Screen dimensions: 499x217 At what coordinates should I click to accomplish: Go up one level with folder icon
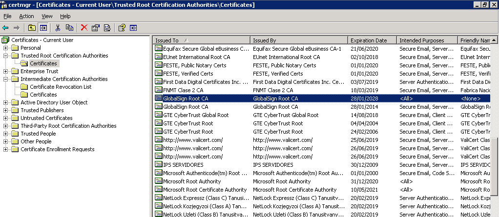[32, 28]
